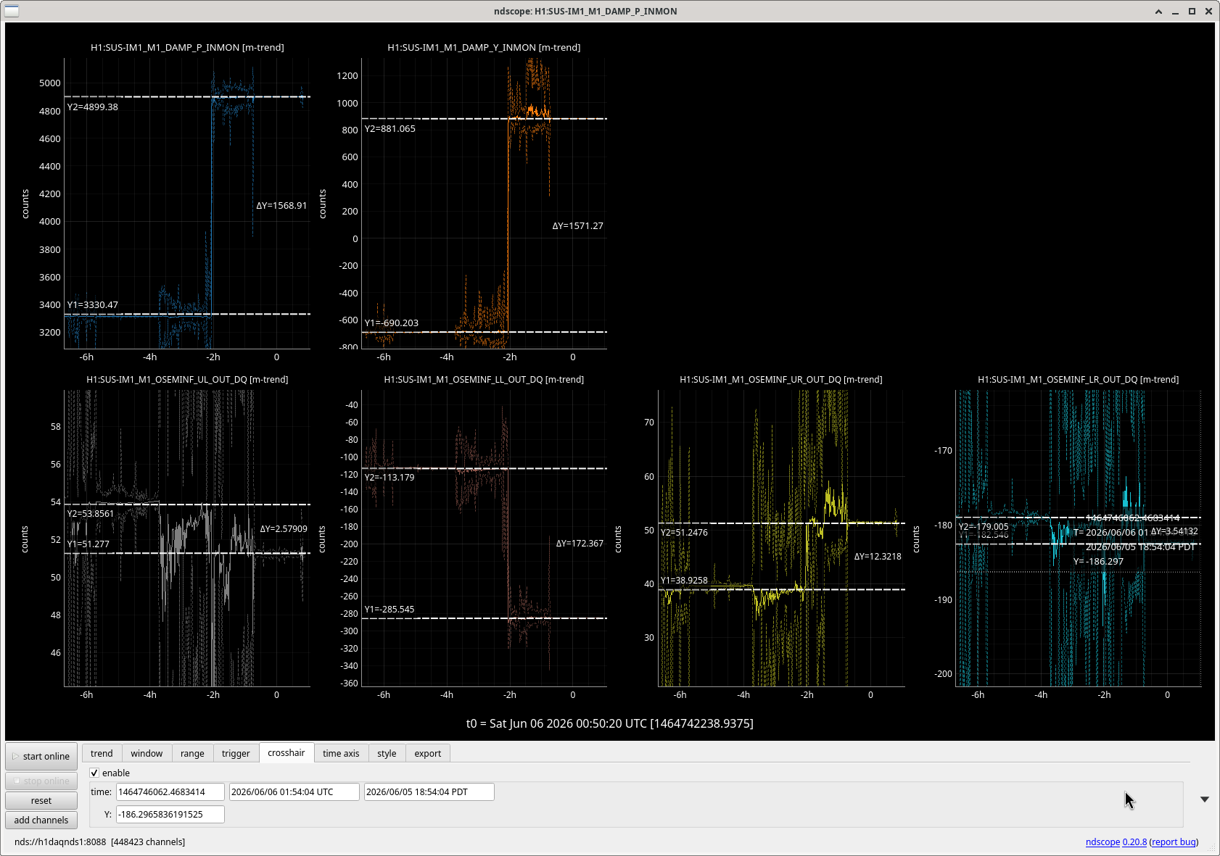Expand the bottom control panel arrow
The image size is (1220, 856).
[x=1204, y=799]
